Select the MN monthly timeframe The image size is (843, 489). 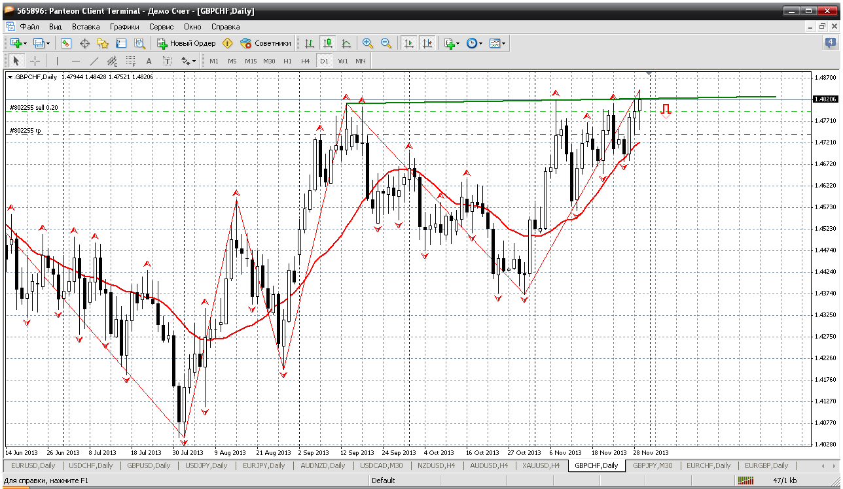361,61
